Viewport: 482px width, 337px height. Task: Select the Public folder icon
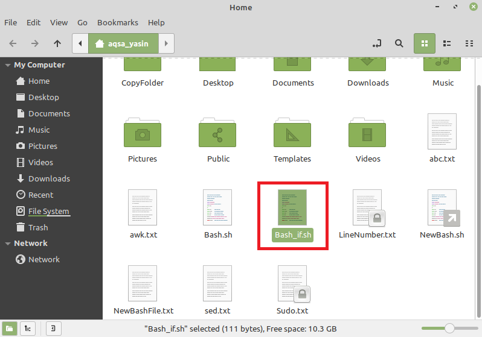point(217,133)
